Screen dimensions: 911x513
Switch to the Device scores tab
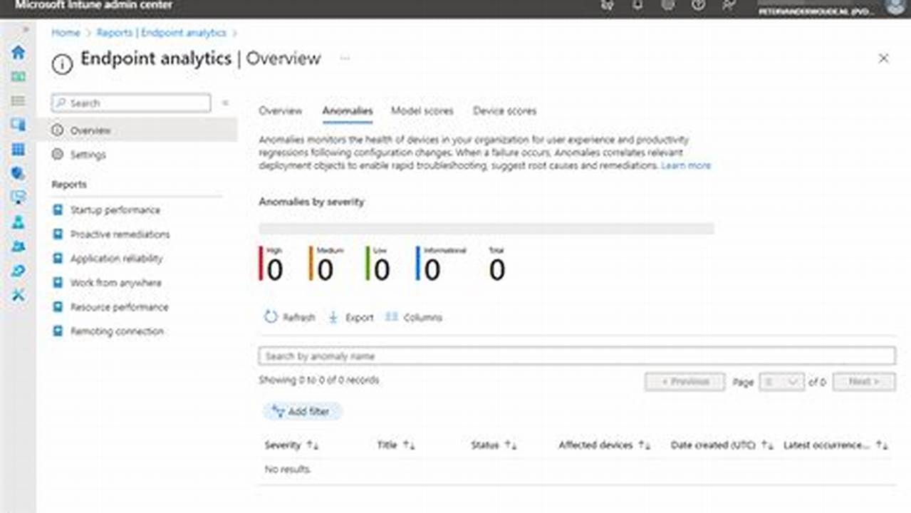tap(504, 111)
